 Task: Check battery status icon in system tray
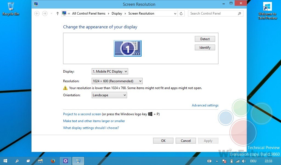232,161
